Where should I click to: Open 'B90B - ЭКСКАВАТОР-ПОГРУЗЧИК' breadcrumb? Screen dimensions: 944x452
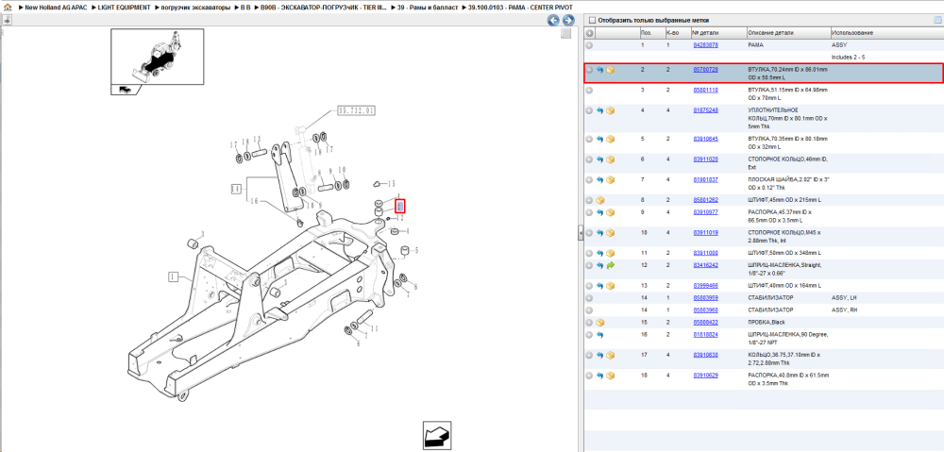tap(323, 8)
